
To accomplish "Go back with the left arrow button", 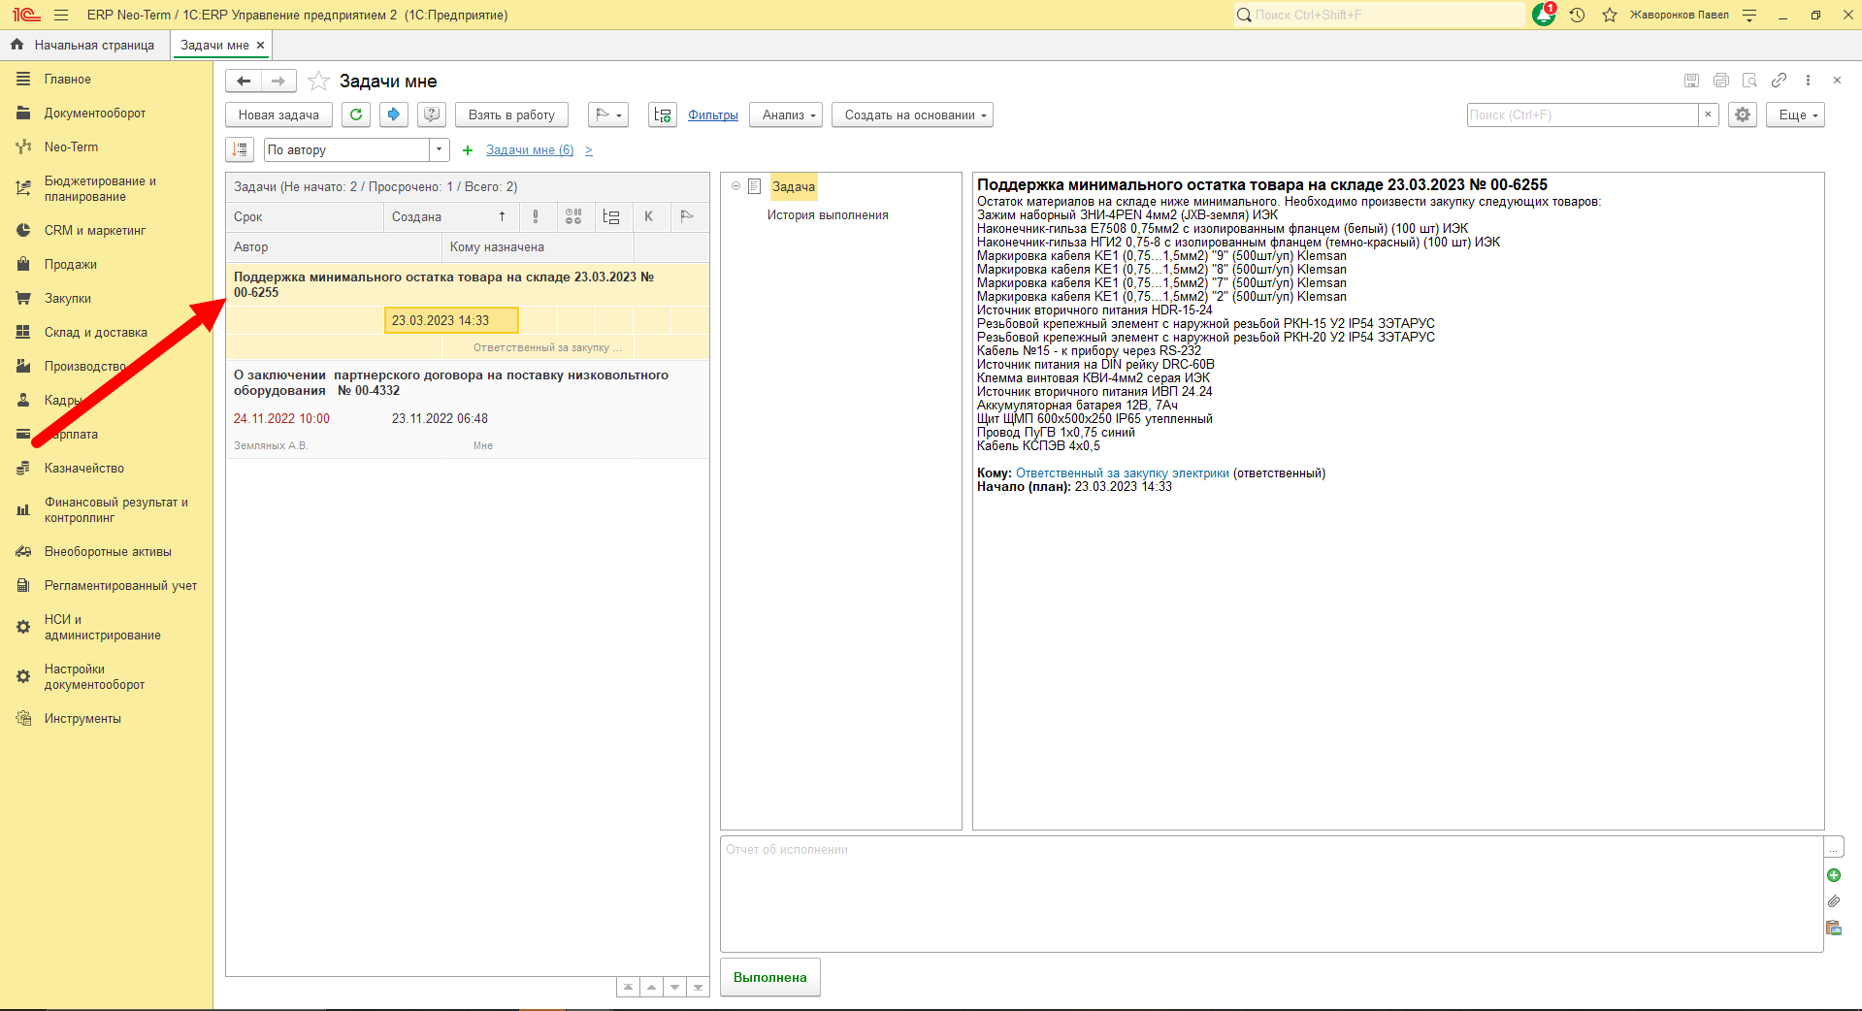I will coord(244,82).
